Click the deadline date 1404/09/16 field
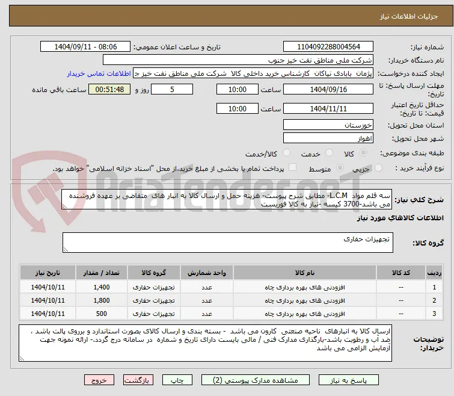The image size is (454, 396). tap(328, 89)
